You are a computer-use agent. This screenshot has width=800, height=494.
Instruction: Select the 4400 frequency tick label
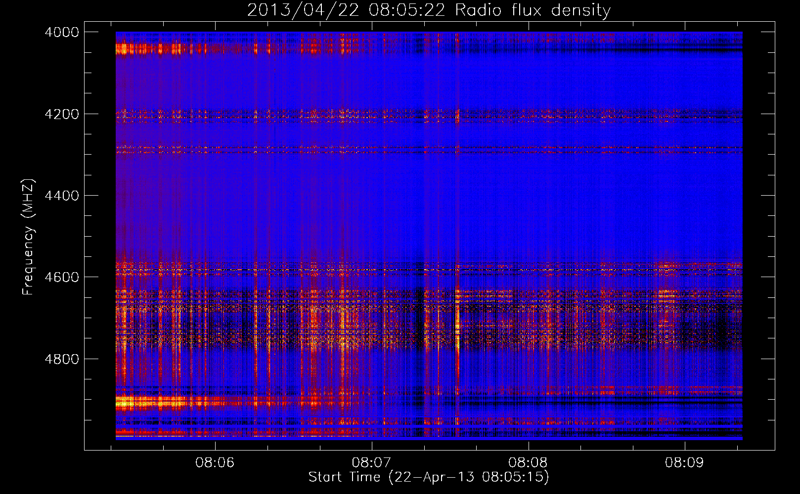coord(62,196)
